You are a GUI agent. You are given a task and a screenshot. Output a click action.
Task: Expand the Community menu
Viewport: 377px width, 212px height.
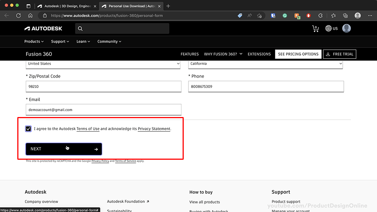(109, 41)
